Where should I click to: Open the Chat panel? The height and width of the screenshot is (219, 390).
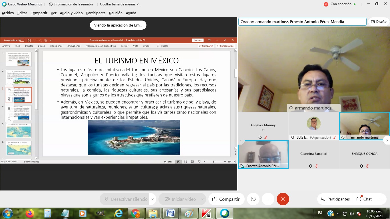pos(364,199)
